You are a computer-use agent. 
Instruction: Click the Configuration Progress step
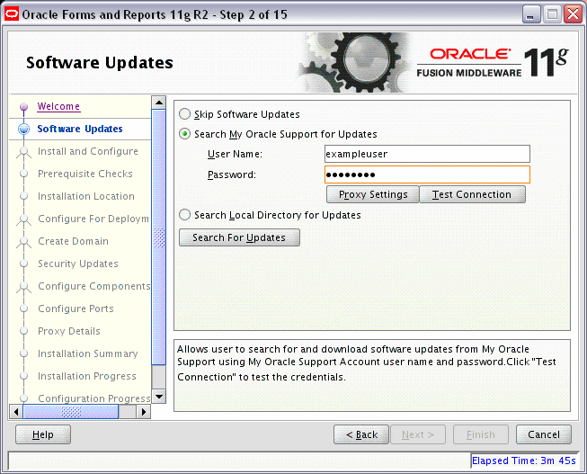(94, 398)
